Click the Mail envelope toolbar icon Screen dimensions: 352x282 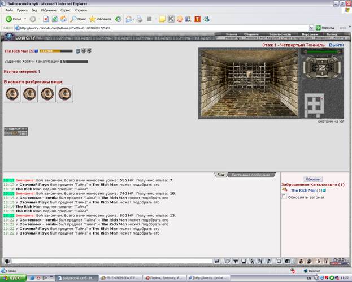click(128, 19)
